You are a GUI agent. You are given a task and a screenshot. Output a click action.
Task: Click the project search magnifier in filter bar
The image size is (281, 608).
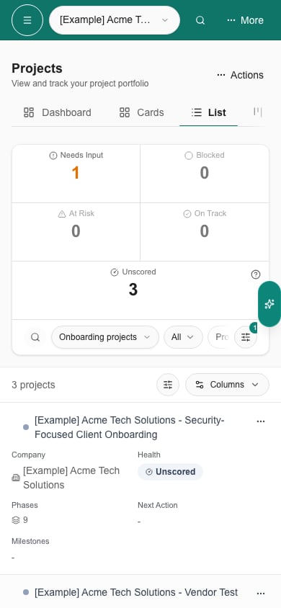pyautogui.click(x=35, y=337)
